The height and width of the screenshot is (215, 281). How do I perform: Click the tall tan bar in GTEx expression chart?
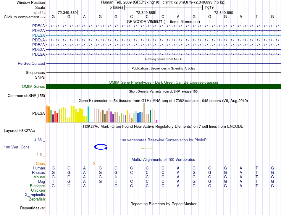144,113
